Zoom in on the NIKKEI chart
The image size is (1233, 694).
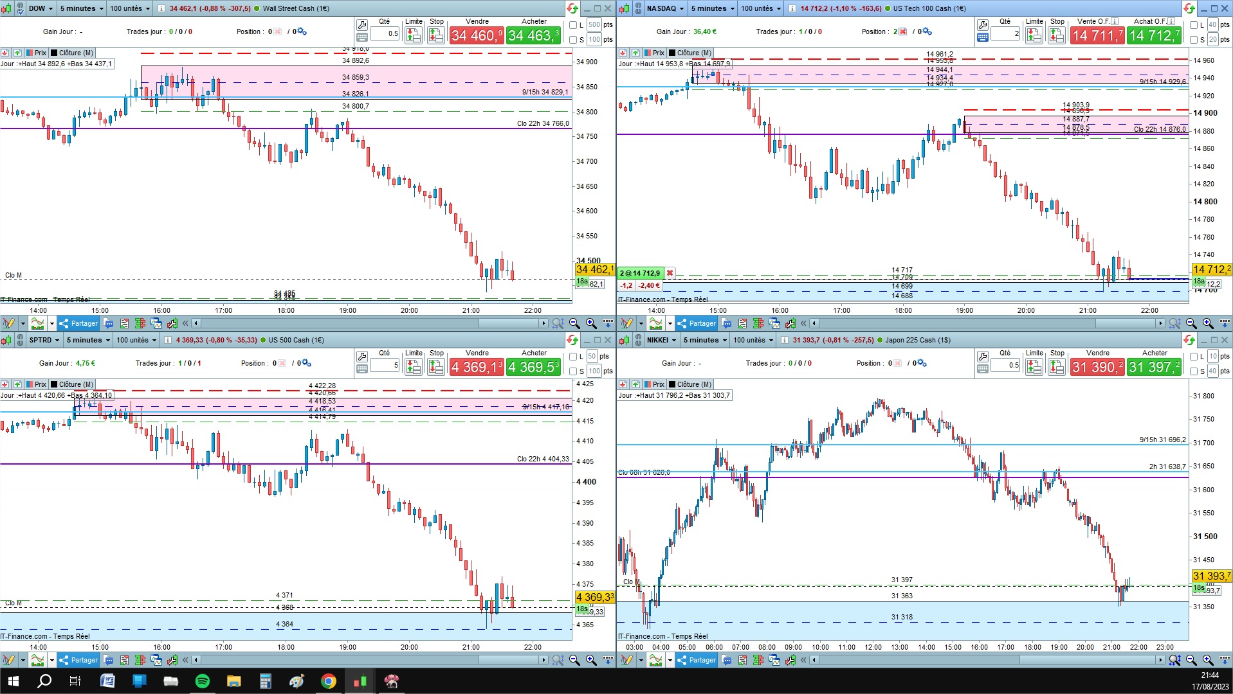coord(1208,660)
